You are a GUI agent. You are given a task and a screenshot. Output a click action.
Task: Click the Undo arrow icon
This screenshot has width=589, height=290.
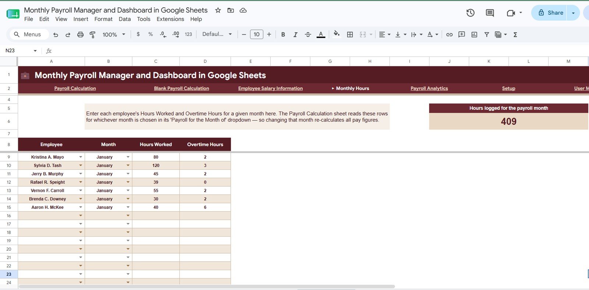[56, 35]
